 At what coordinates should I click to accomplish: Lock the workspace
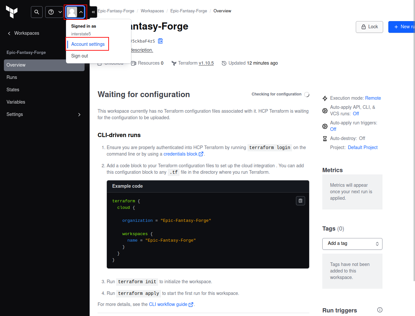[x=369, y=27]
